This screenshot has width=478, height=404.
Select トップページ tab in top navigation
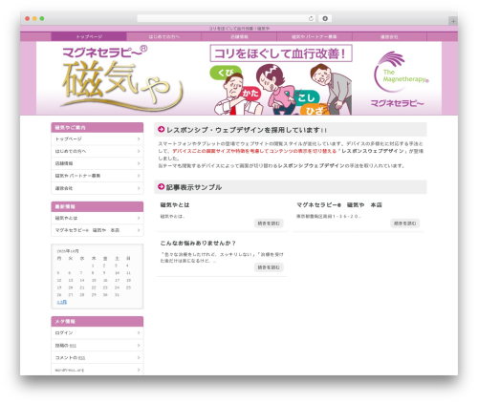pyautogui.click(x=89, y=37)
